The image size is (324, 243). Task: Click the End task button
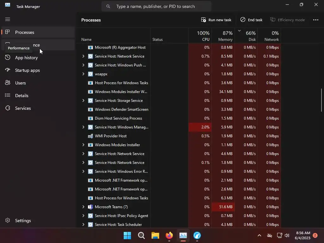(x=251, y=20)
